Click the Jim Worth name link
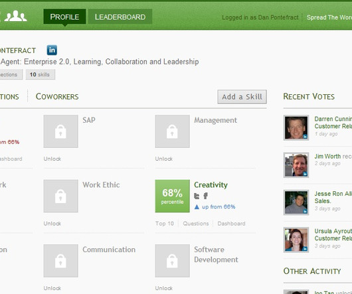This screenshot has height=294, width=352. click(327, 157)
